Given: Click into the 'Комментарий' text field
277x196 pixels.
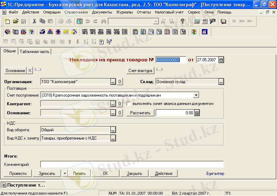Looking at the screenshot, I should point(132,164).
